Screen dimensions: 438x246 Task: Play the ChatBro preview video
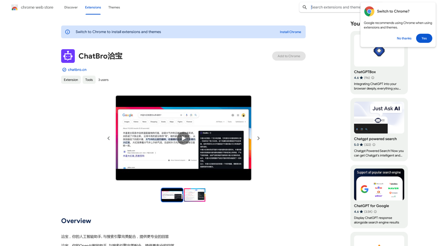(183, 138)
